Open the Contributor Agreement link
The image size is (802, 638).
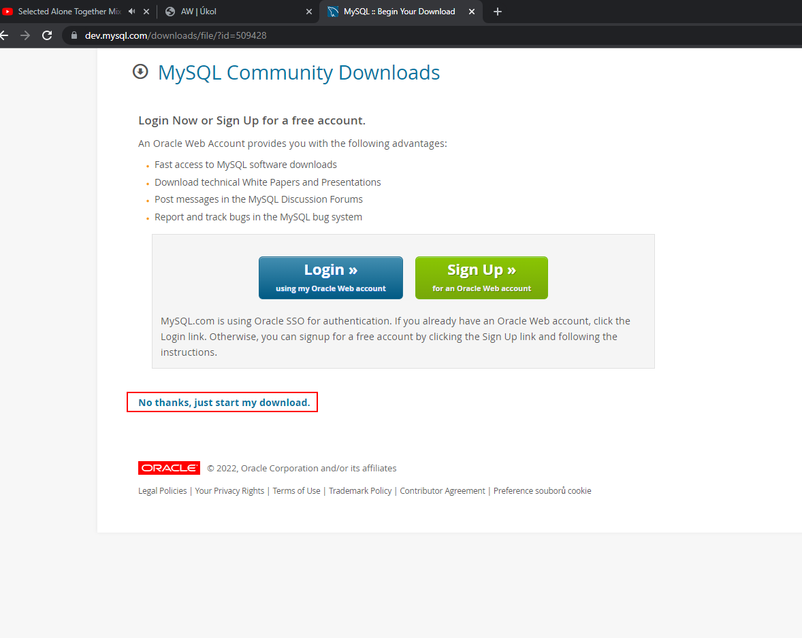tap(443, 490)
